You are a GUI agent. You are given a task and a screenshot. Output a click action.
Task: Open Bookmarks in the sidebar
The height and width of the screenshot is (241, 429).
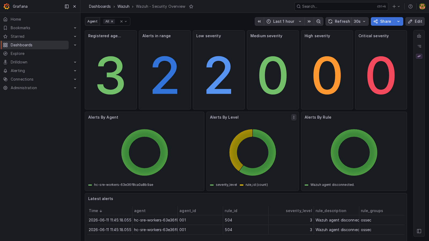(20, 28)
